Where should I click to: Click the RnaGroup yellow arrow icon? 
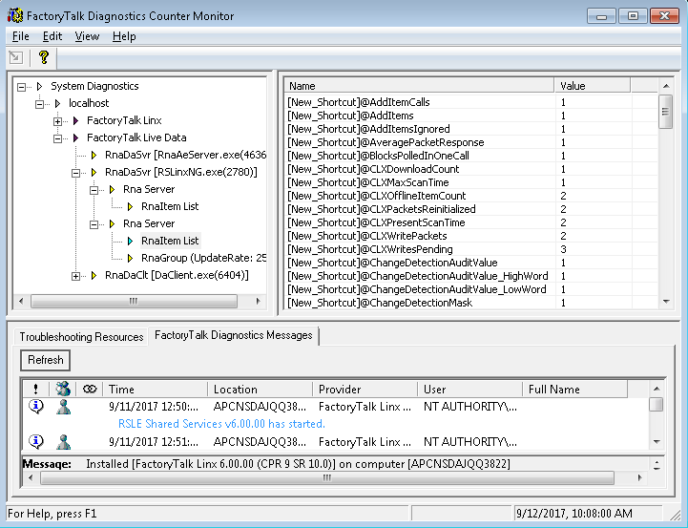point(131,258)
